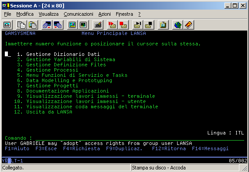Click the Collegato. status bar text
249x172 pixels.
coord(13,168)
